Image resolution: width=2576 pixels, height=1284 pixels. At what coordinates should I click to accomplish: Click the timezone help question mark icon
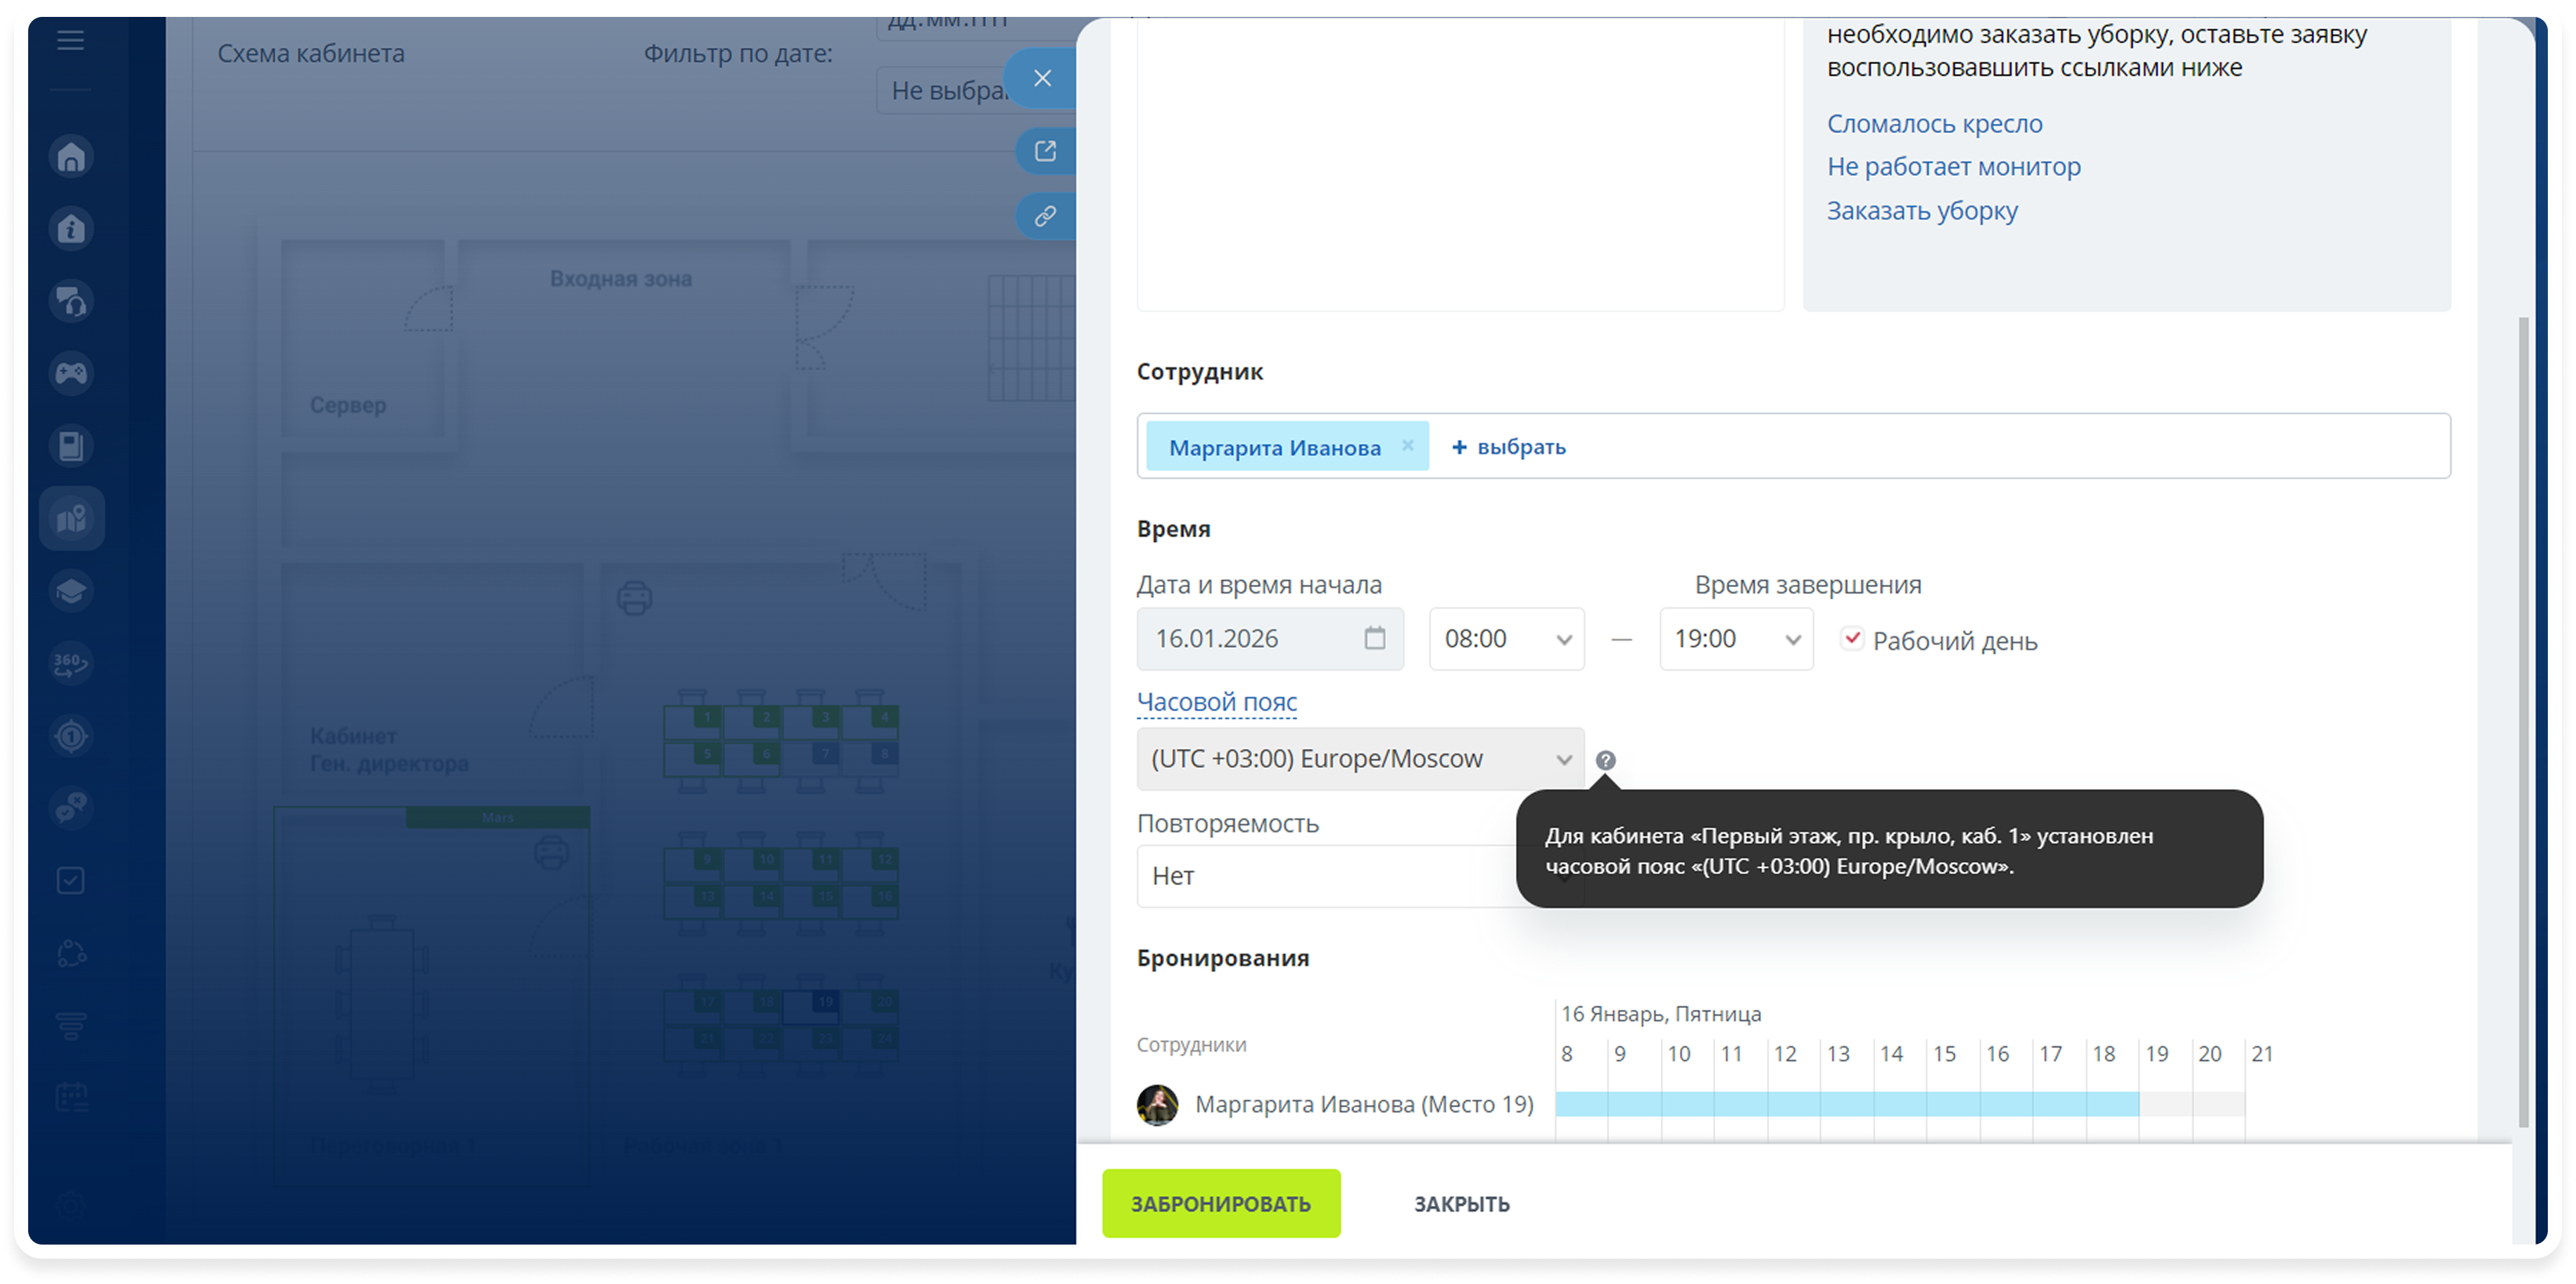[x=1605, y=760]
